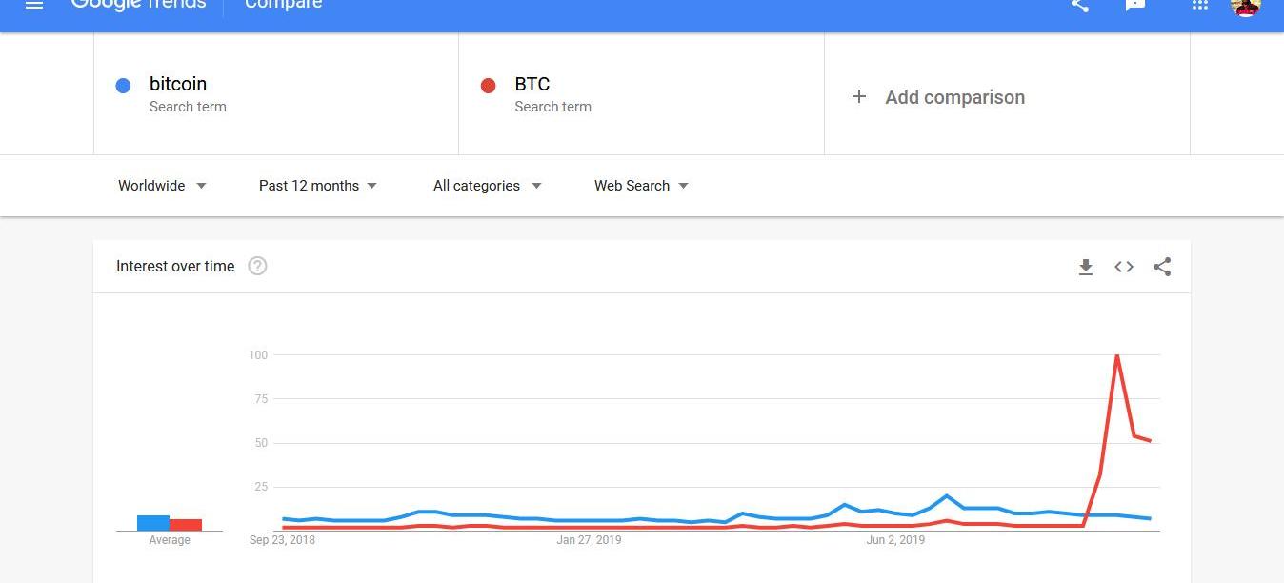This screenshot has height=583, width=1284.
Task: Open help for Interest over time
Action: tap(257, 267)
